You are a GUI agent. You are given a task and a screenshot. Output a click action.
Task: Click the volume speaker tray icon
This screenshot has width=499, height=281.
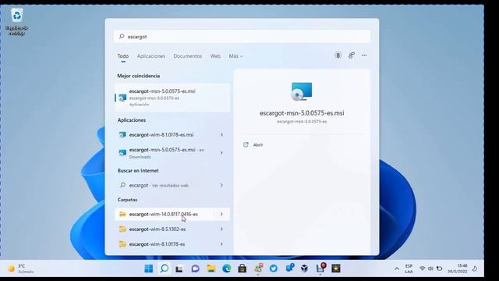pos(430,269)
